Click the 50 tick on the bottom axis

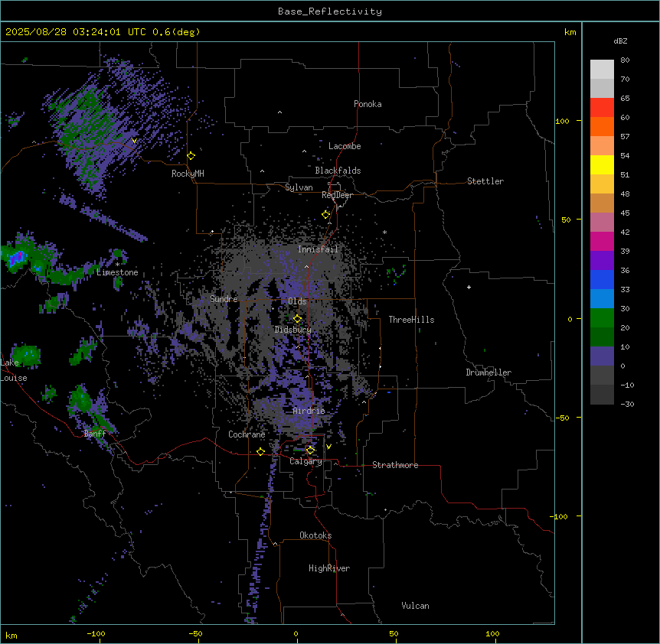coord(394,634)
